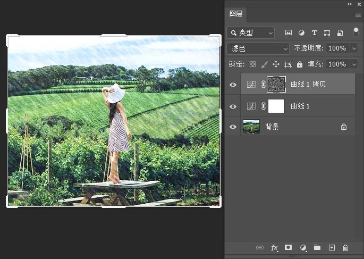Image resolution: width=364 pixels, height=259 pixels.
Task: Click the bottom-left crop corner handle
Action: [x=8, y=205]
